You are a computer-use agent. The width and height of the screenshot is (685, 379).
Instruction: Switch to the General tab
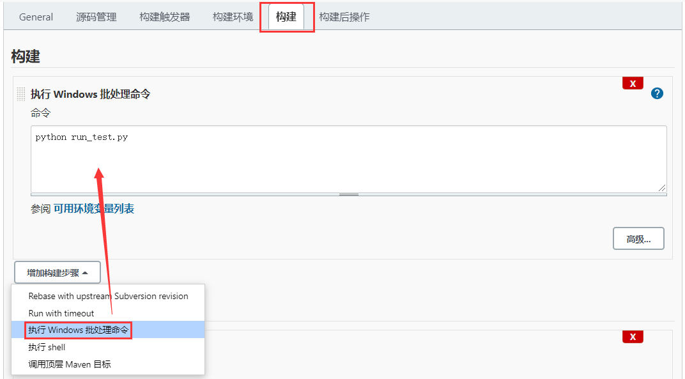point(36,17)
